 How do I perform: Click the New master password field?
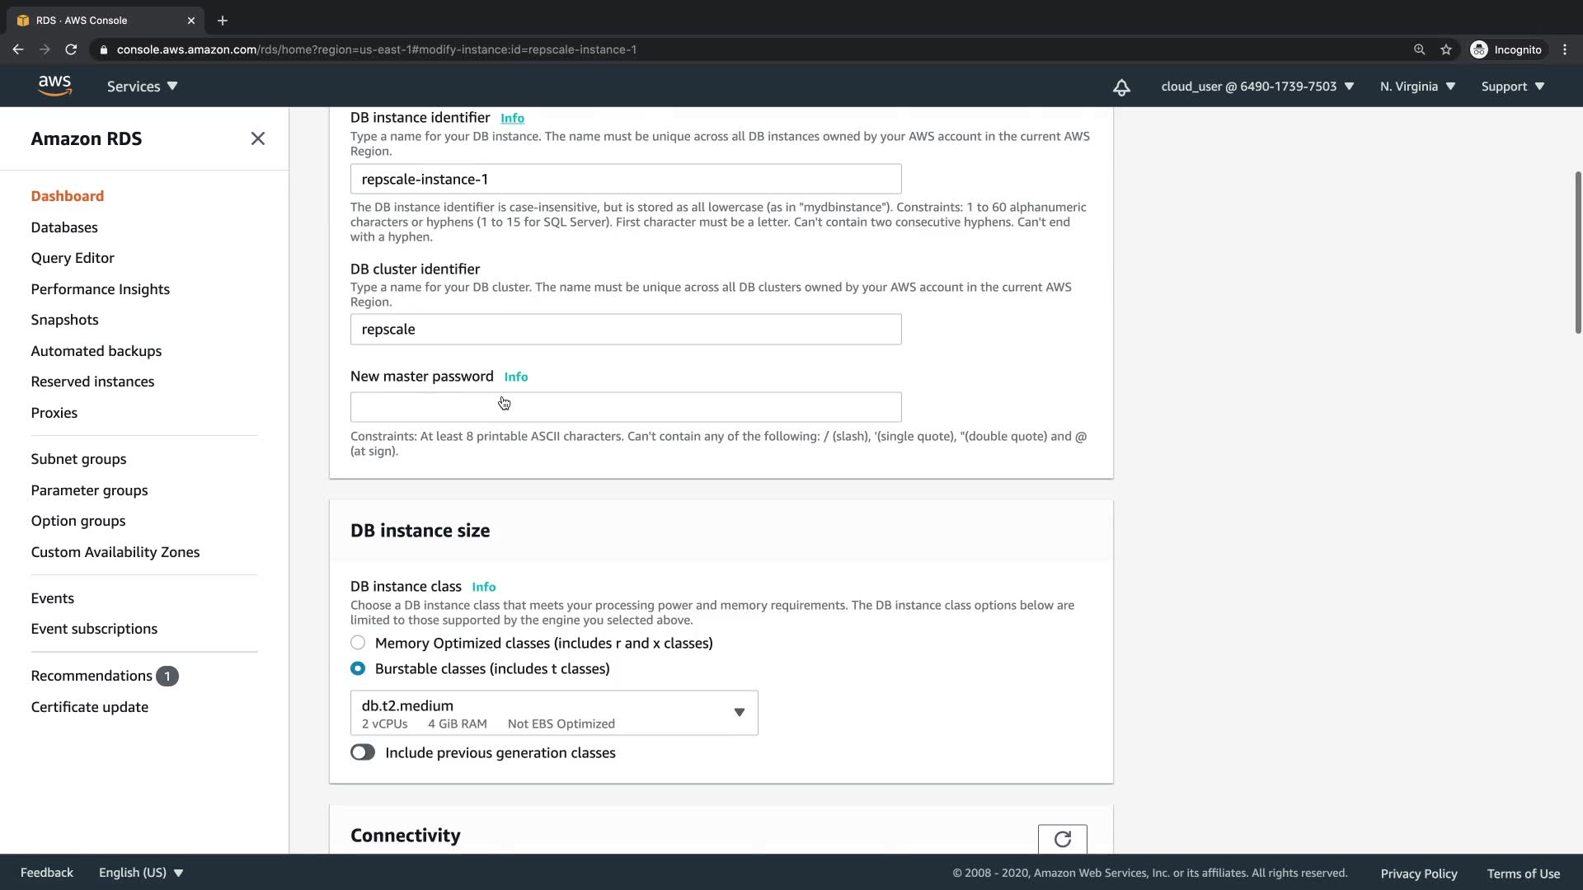625,407
